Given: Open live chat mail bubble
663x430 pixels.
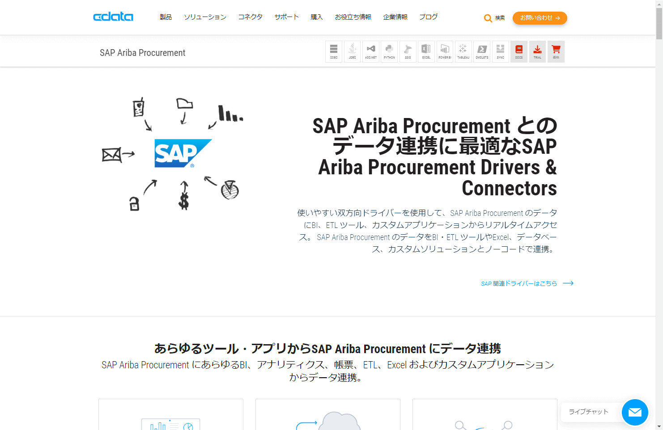Looking at the screenshot, I should (635, 412).
